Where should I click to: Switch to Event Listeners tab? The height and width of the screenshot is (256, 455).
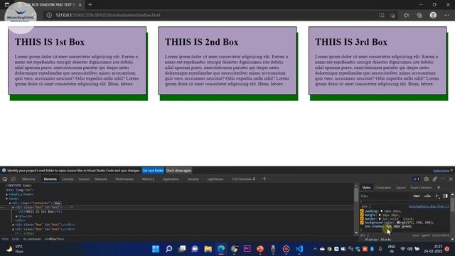pyautogui.click(x=421, y=188)
